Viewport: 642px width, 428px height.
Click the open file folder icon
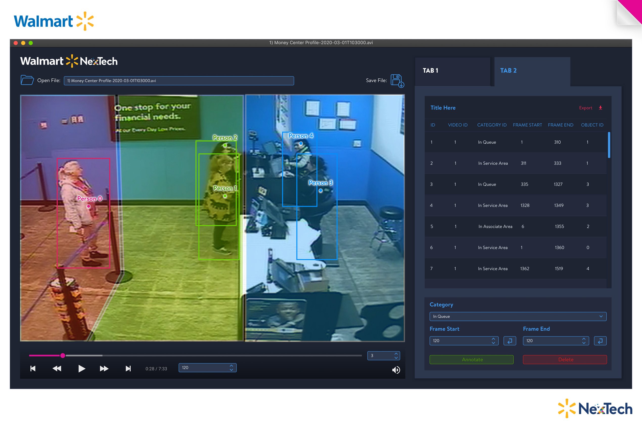pyautogui.click(x=27, y=80)
